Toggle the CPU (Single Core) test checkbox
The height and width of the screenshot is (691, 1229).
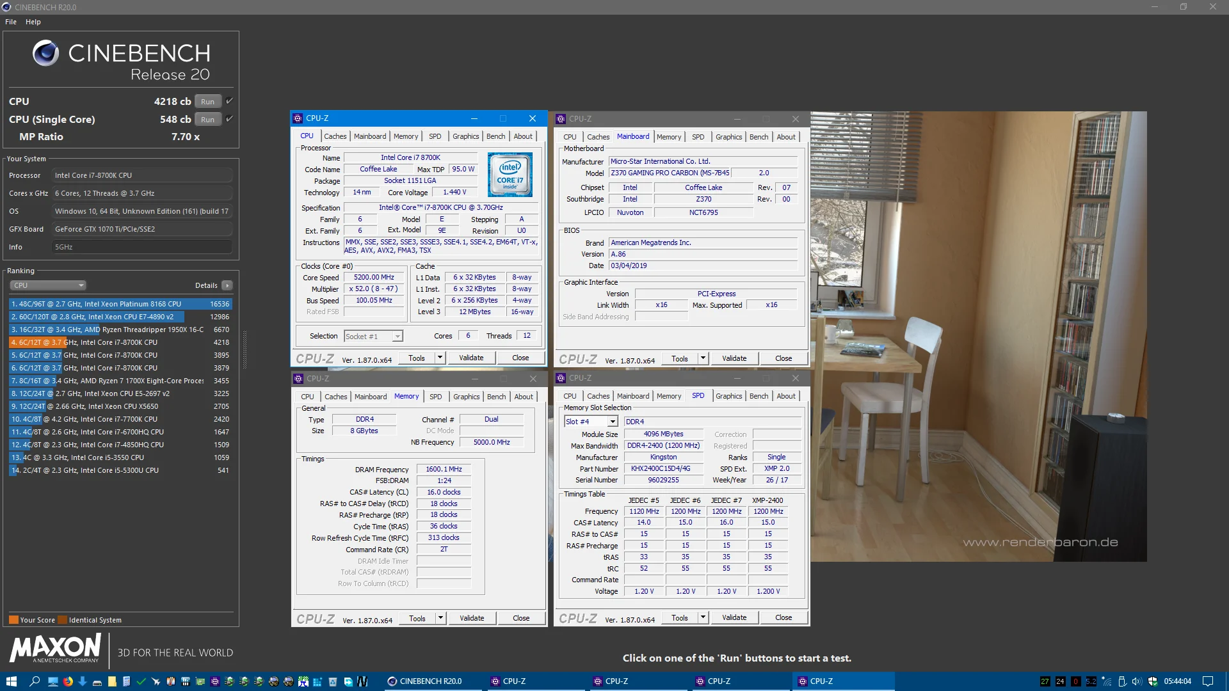tap(229, 119)
